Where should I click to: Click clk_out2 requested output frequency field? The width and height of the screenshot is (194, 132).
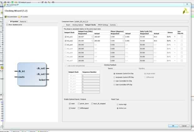point(86,41)
